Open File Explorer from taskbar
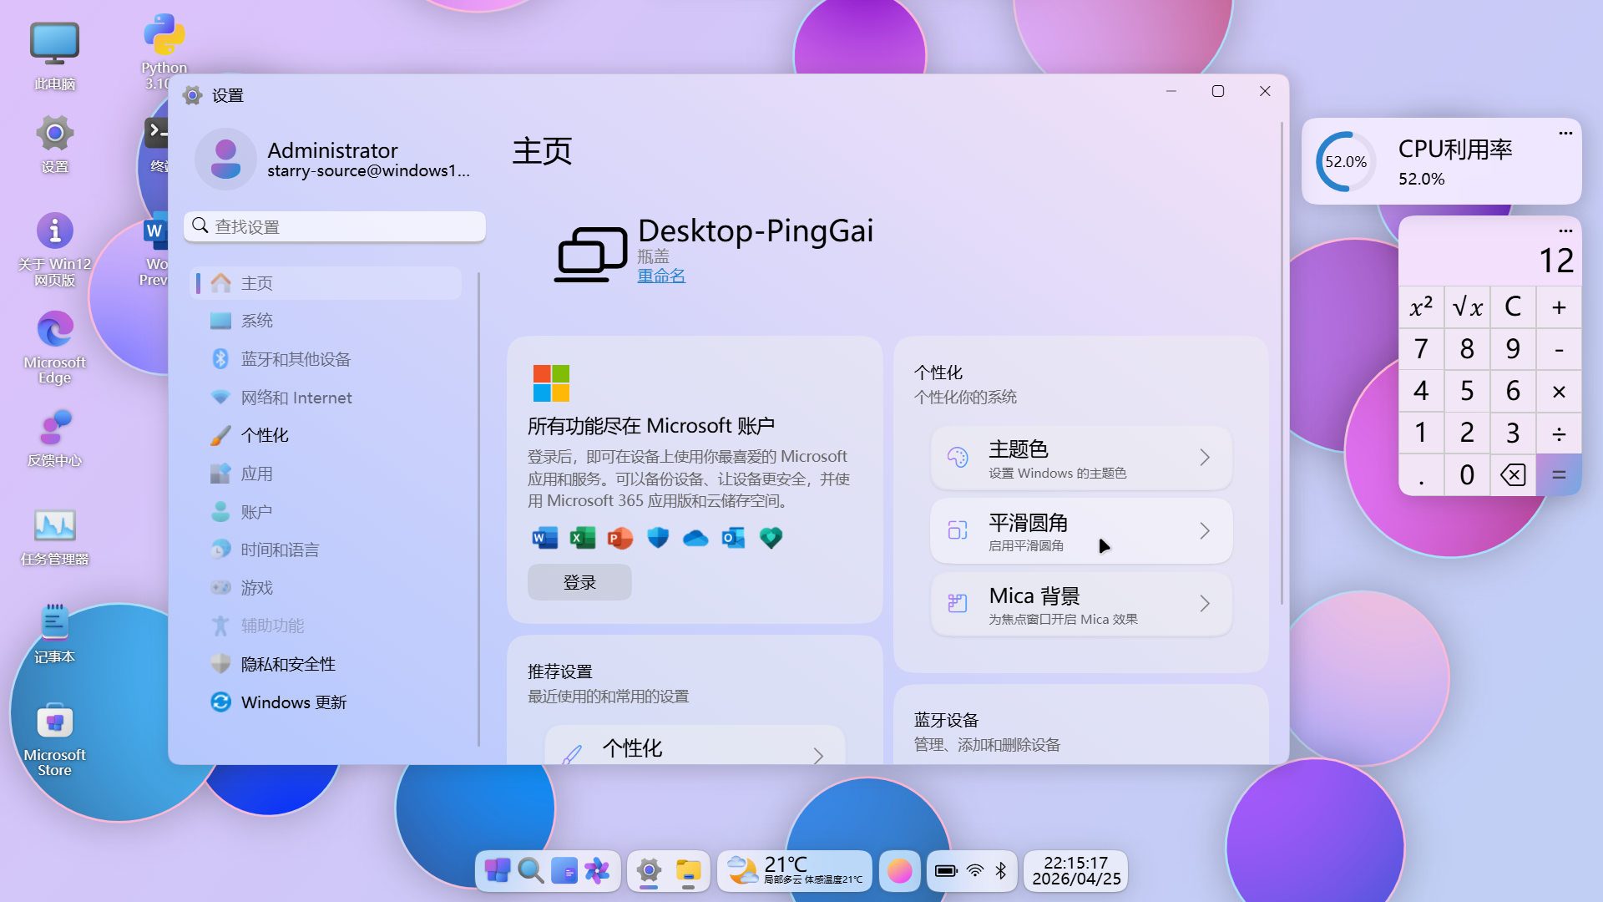Viewport: 1603px width, 902px height. point(688,871)
